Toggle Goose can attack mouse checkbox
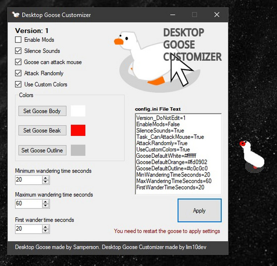 click(18, 62)
